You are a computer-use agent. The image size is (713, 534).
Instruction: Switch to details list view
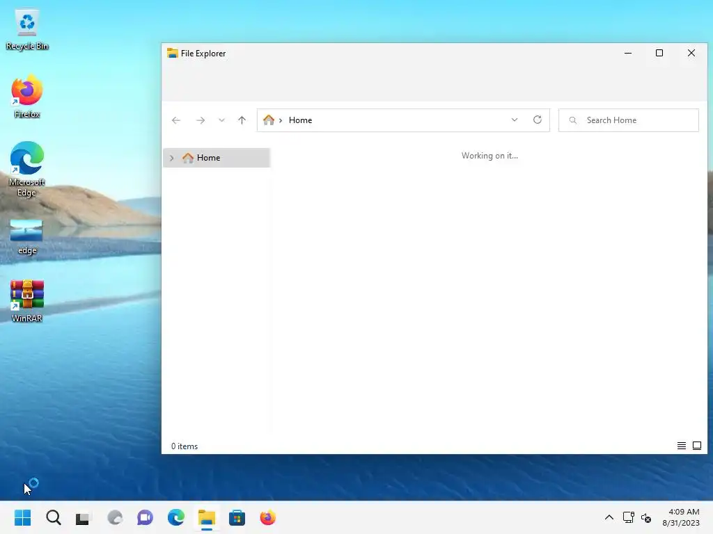coord(681,446)
